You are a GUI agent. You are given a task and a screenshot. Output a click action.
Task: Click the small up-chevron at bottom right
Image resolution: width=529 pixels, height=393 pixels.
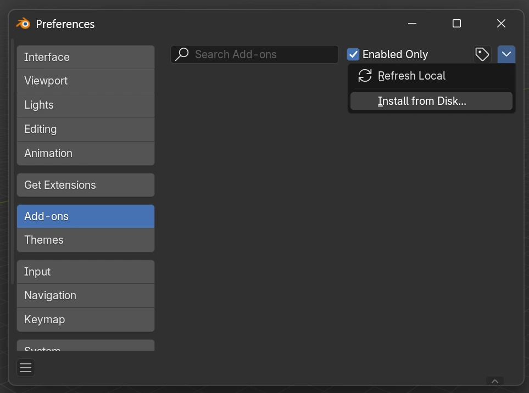coord(494,381)
